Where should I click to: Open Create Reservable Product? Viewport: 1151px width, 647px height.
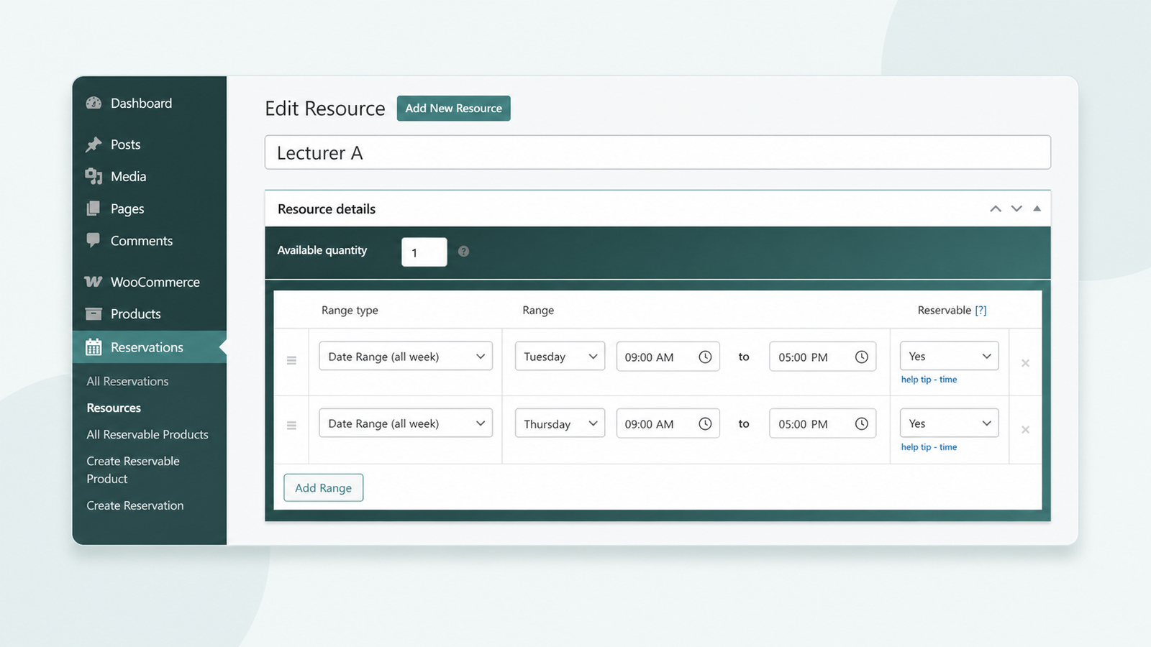[x=133, y=469]
